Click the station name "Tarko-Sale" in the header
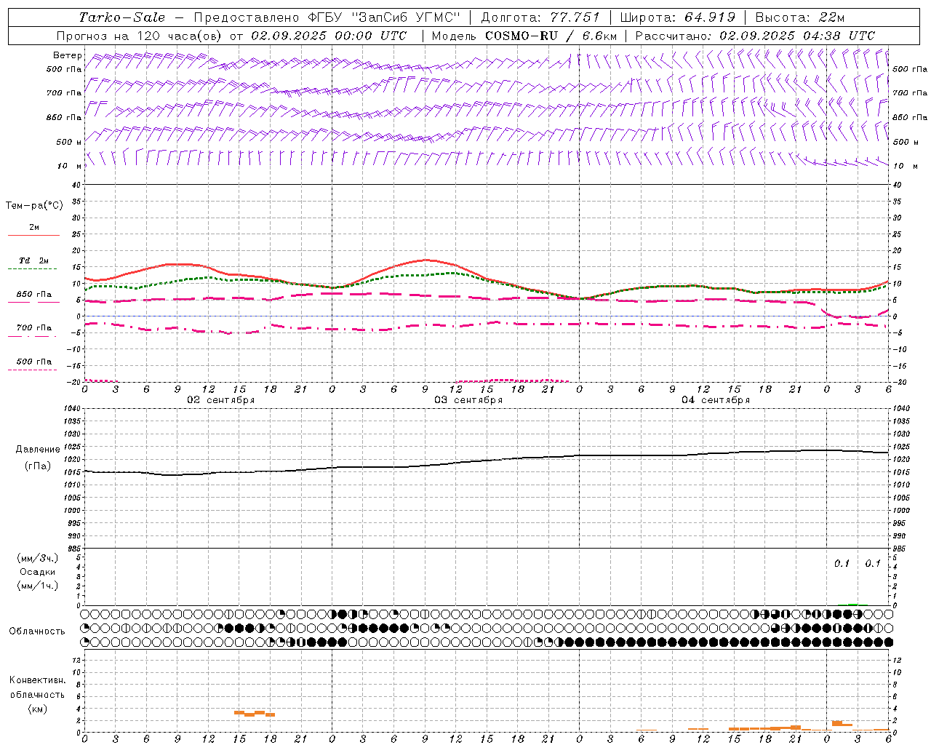The height and width of the screenshot is (745, 931). click(122, 17)
